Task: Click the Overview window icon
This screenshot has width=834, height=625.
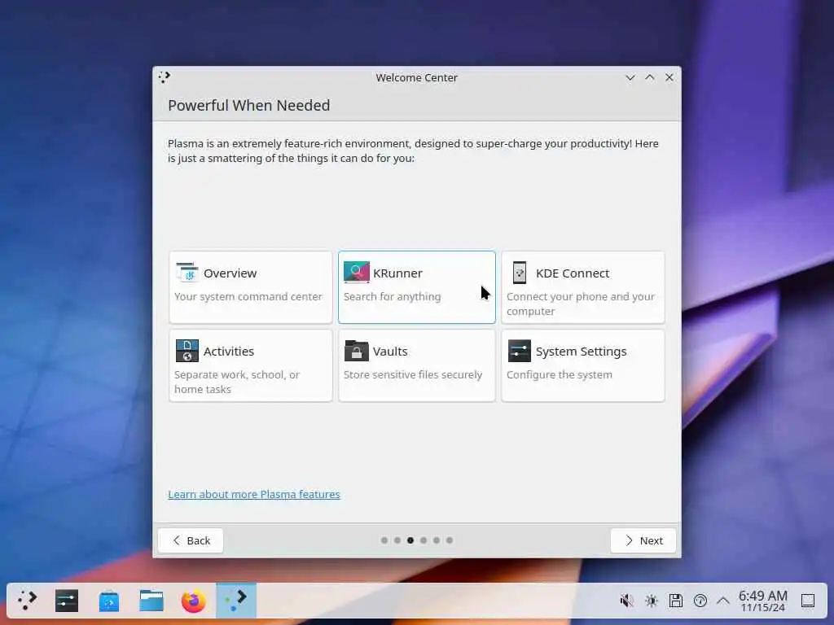Action: (x=187, y=273)
